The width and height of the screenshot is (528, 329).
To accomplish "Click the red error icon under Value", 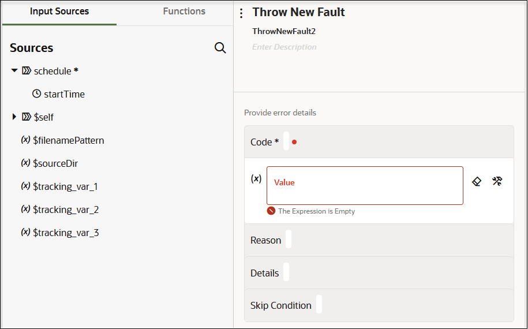I will (271, 211).
